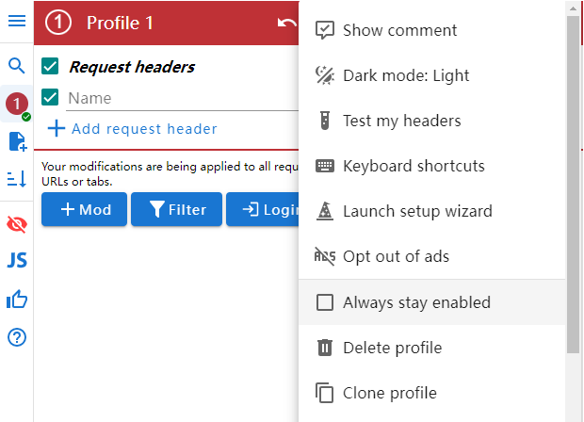Click the add profile file icon
This screenshot has height=422, width=584.
(17, 141)
